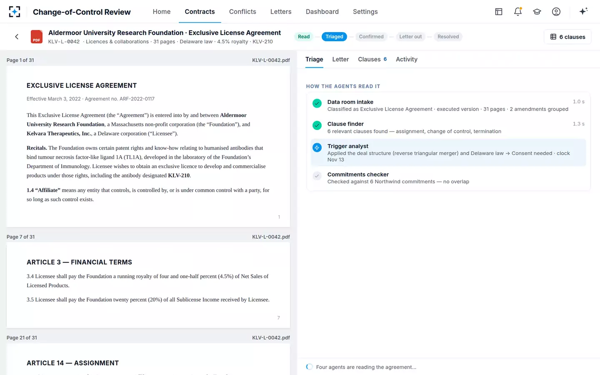The image size is (600, 375).
Task: Click the ARTICLE 3 — FINANCIAL TERMS heading
Action: click(x=79, y=262)
